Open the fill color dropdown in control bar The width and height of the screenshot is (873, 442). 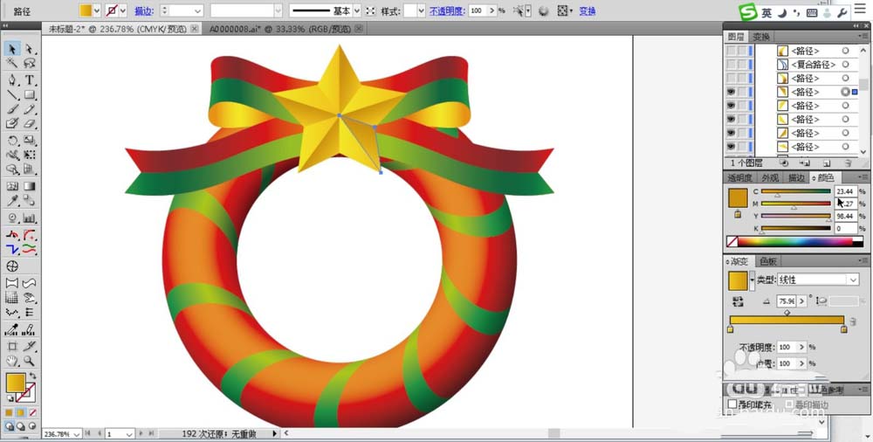coord(97,10)
